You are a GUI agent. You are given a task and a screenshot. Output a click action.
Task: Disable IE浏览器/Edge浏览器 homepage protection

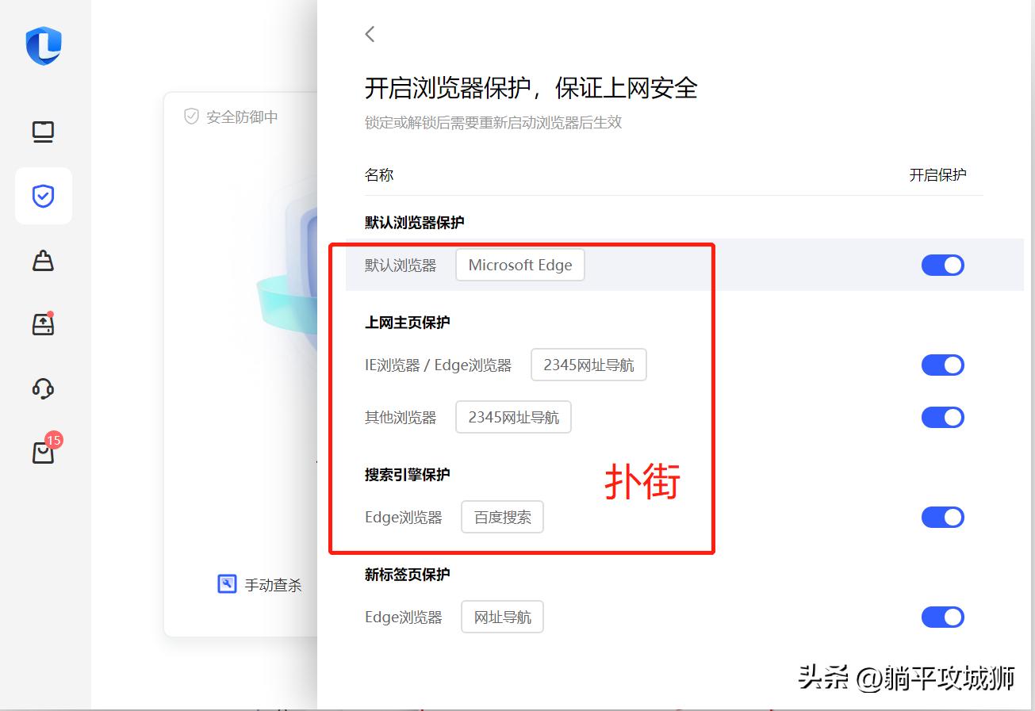[x=942, y=365]
